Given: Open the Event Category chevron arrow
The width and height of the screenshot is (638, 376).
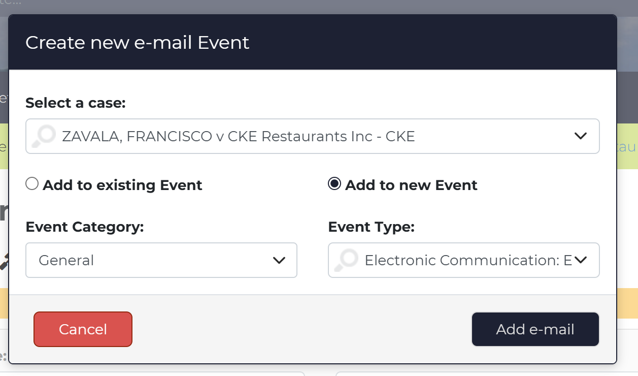Looking at the screenshot, I should [279, 260].
